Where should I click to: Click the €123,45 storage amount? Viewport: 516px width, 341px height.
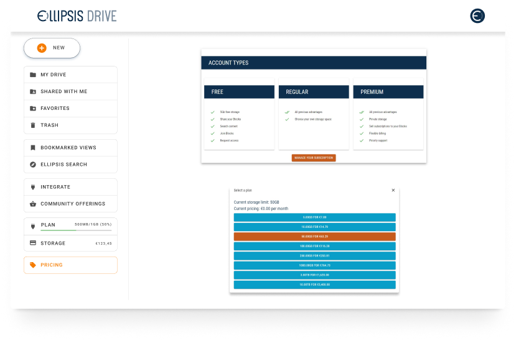(104, 243)
